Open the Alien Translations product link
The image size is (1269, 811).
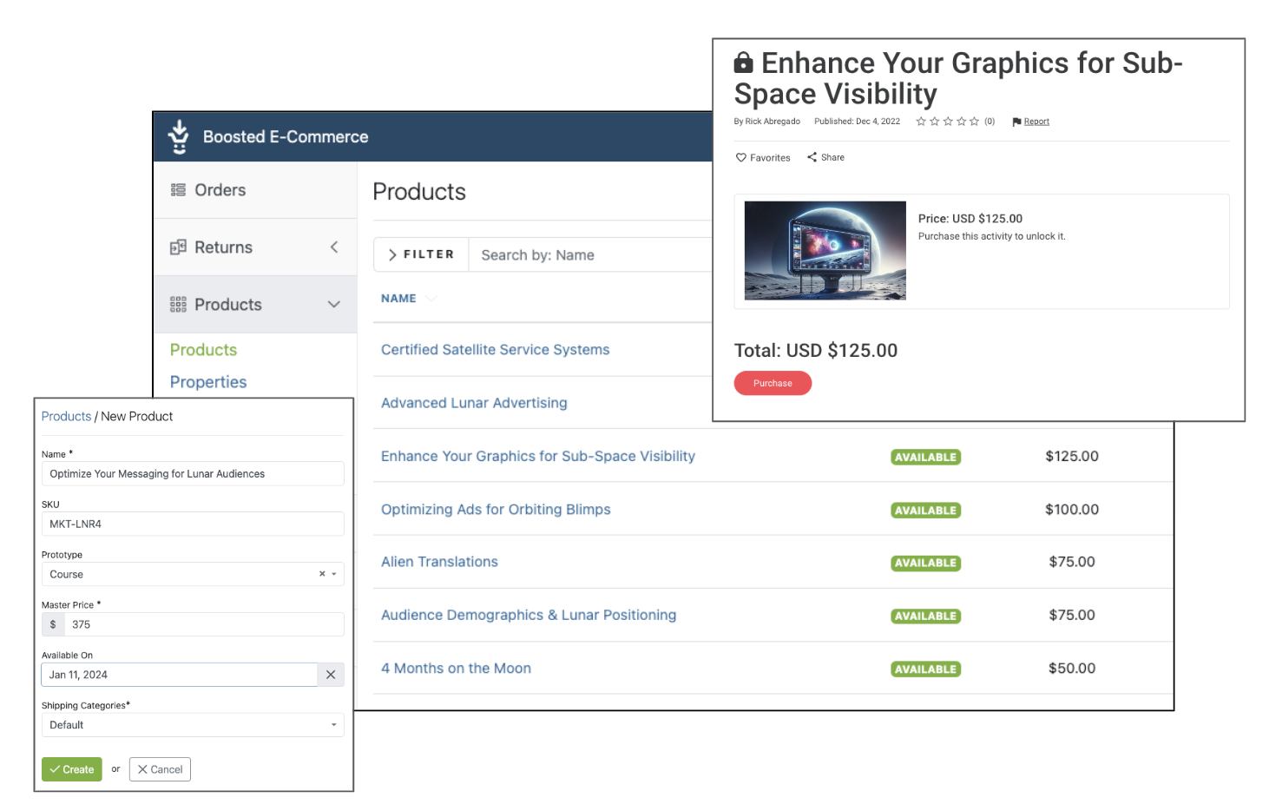[439, 562]
